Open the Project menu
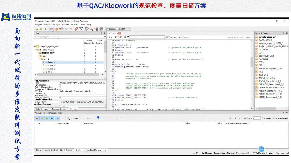Image resolution: width=291 pixels, height=163 pixels. (x=39, y=25)
